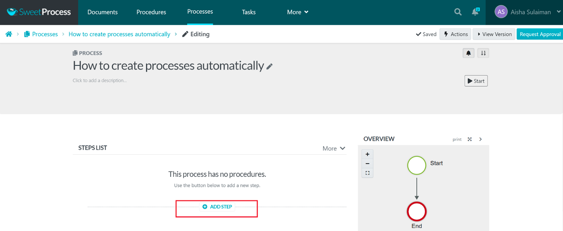Expand overview to fullscreen

(470, 139)
